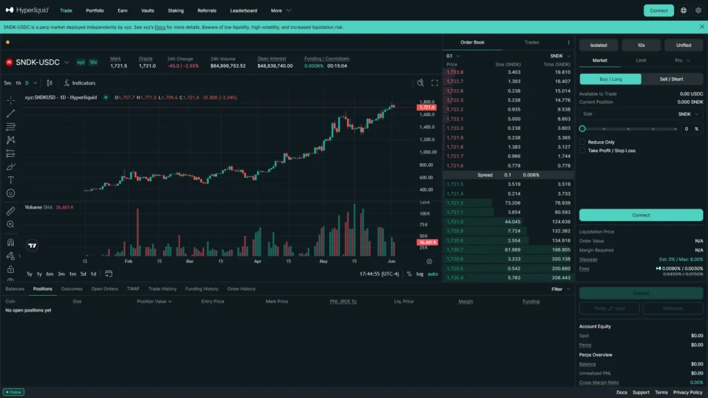This screenshot has height=398, width=708.
Task: Click the Size input field
Action: (641, 114)
